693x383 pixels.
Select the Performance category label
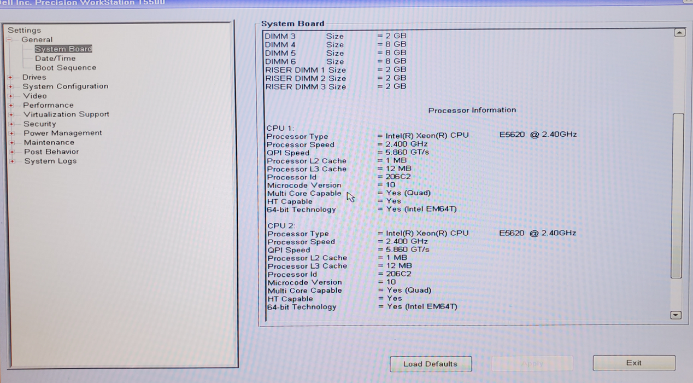[x=48, y=105]
